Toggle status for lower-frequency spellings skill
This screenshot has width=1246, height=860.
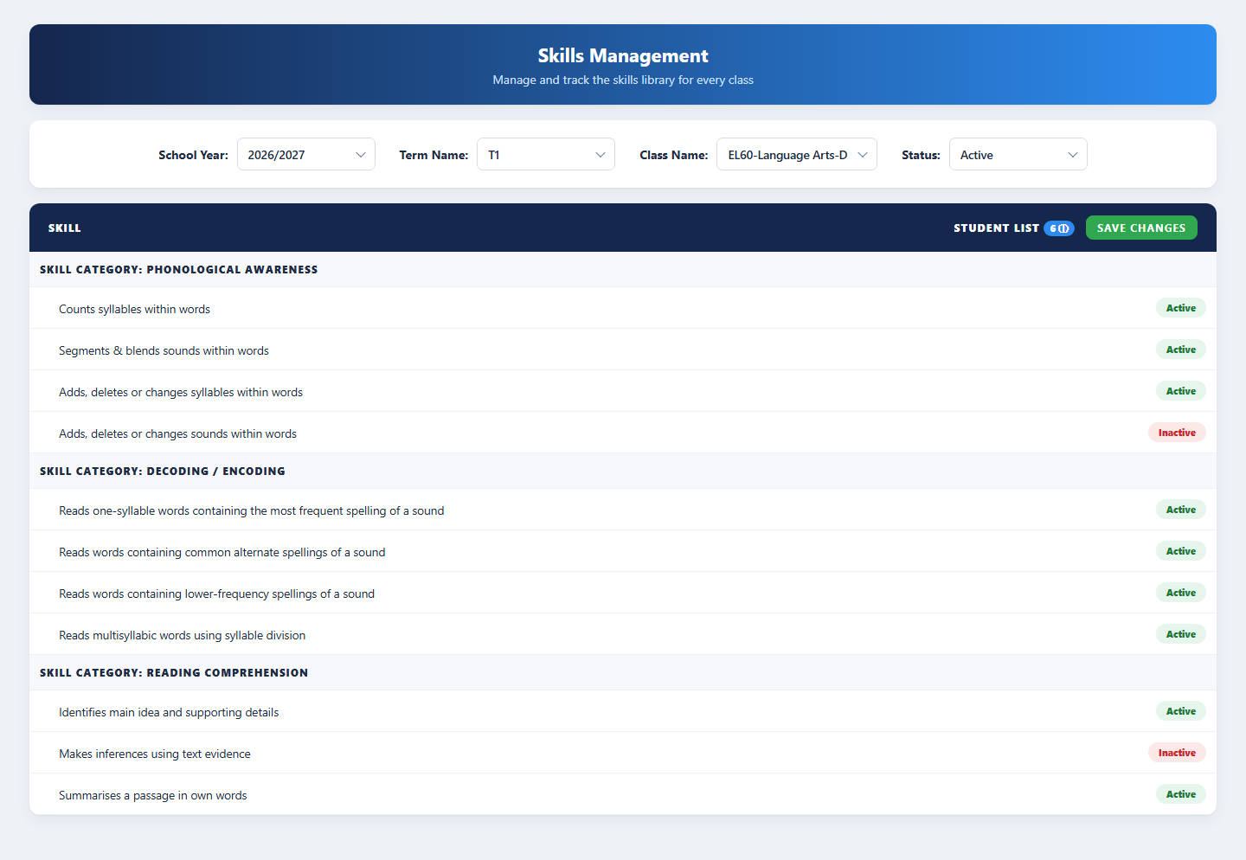[x=1181, y=593]
